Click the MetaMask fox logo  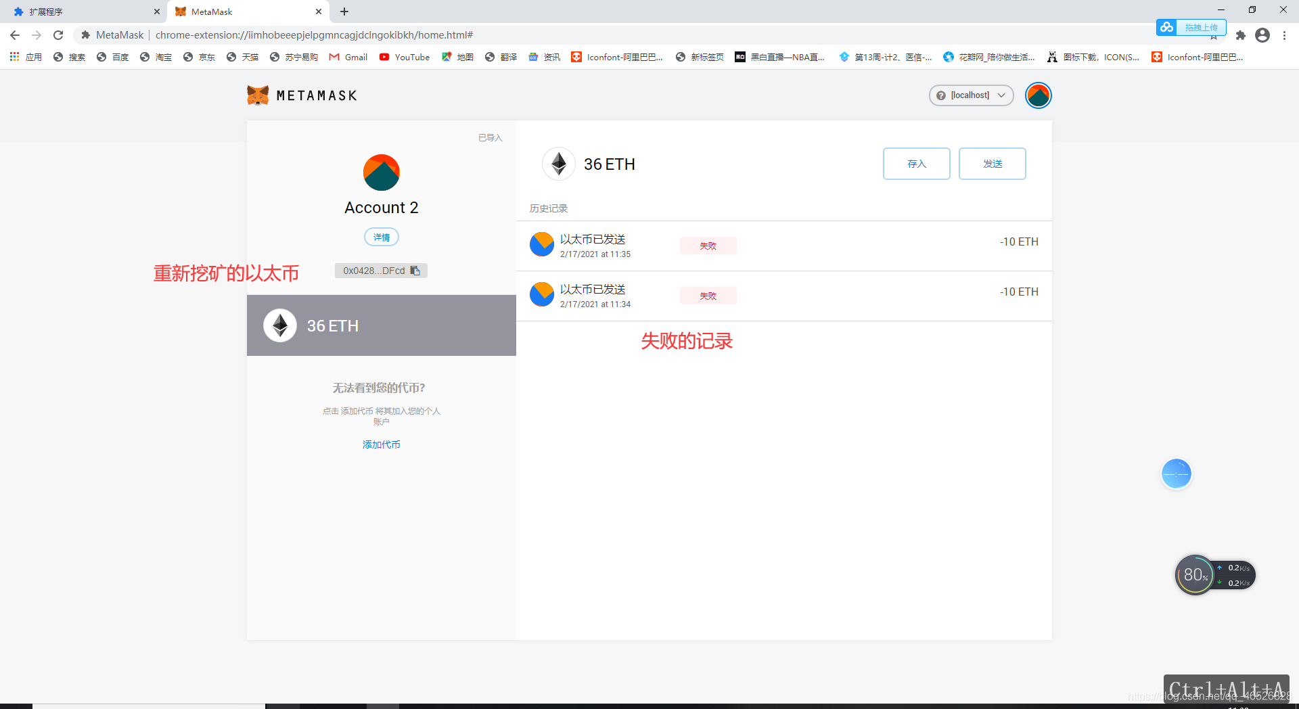coord(258,95)
